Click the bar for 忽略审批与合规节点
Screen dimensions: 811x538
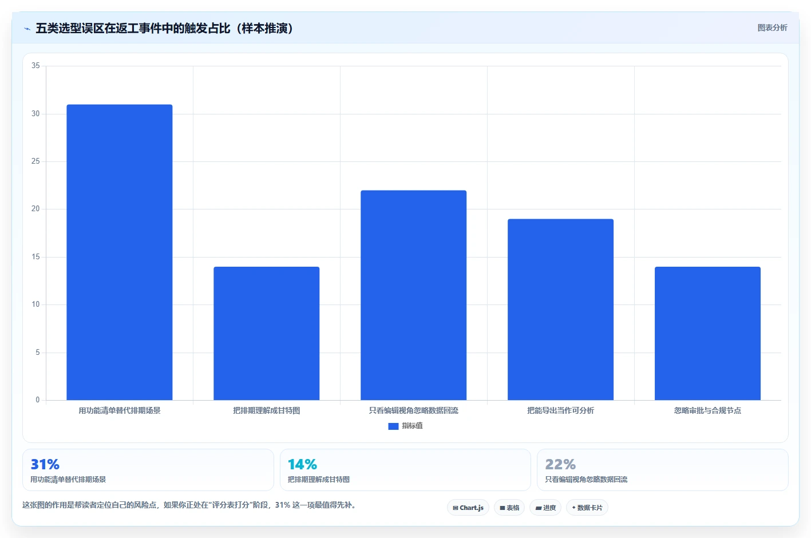708,333
